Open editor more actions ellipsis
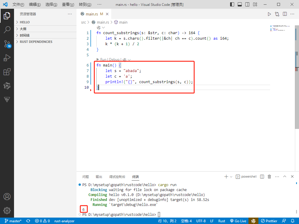This screenshot has width=299, height=224. pos(292,14)
